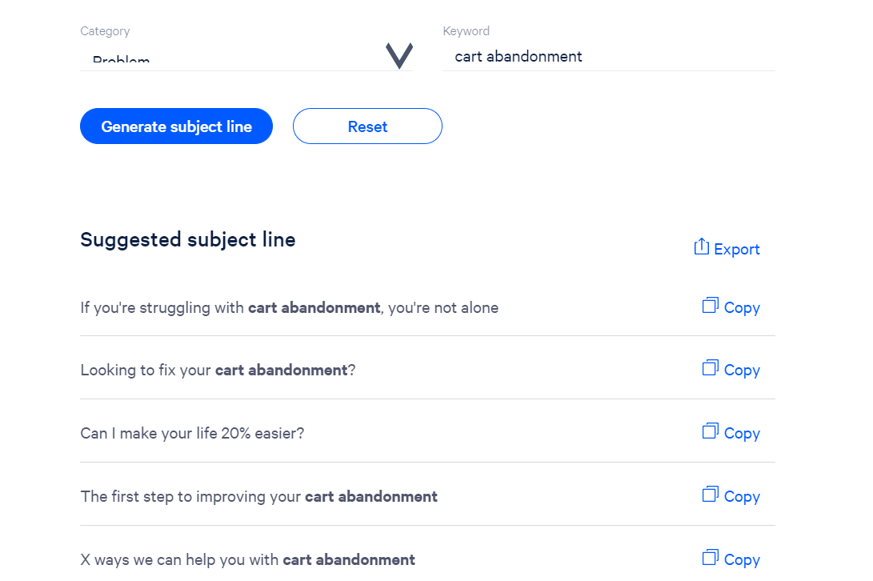Click the "Suggested subject line" heading

pos(187,240)
